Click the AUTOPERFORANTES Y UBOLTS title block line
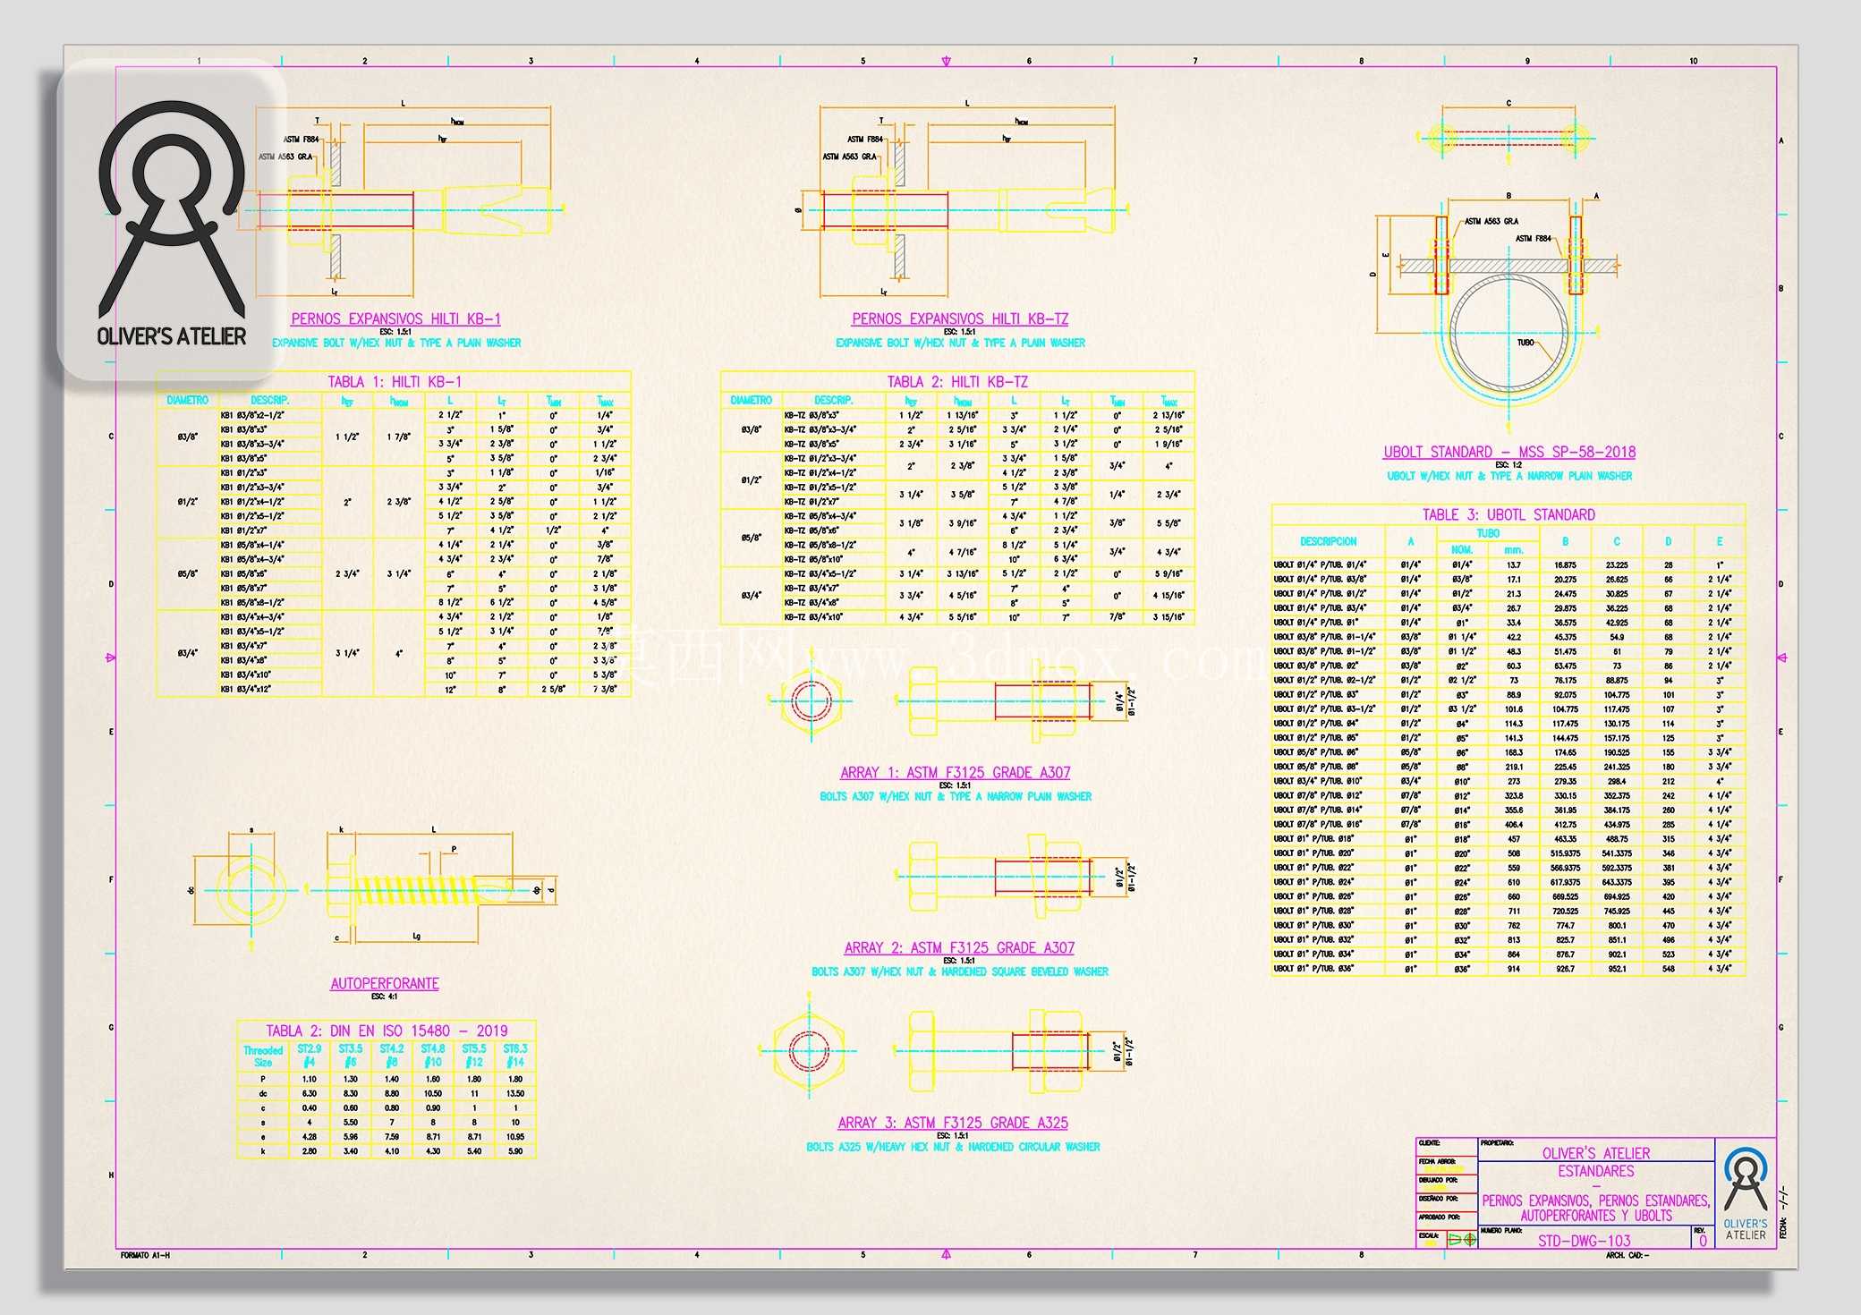 coord(1596,1216)
